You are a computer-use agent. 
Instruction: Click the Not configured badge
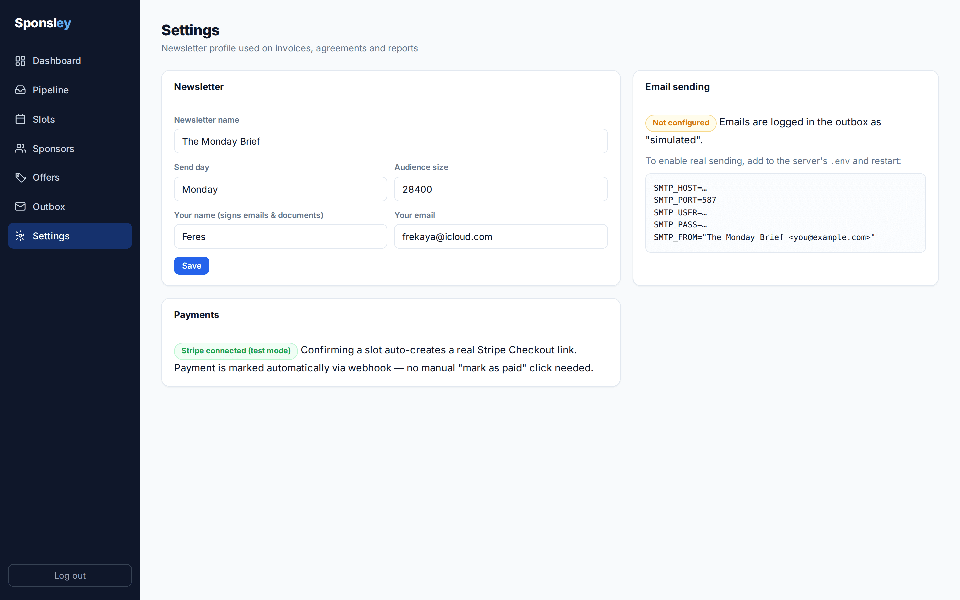[681, 123]
